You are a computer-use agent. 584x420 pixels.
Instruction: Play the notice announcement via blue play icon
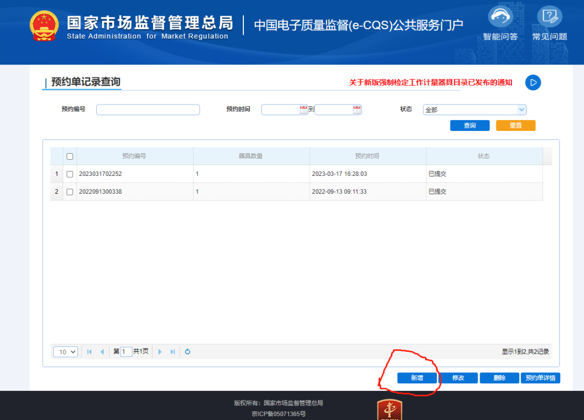[x=533, y=82]
